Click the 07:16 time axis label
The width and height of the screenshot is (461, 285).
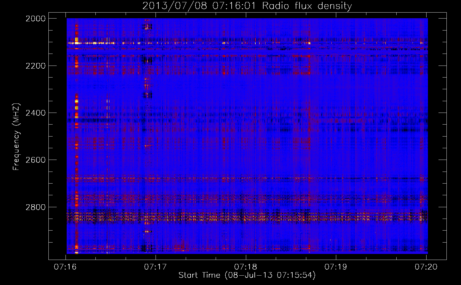tap(65, 267)
